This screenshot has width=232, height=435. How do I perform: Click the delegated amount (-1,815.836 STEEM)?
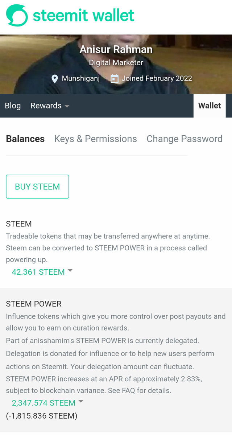coord(42,416)
